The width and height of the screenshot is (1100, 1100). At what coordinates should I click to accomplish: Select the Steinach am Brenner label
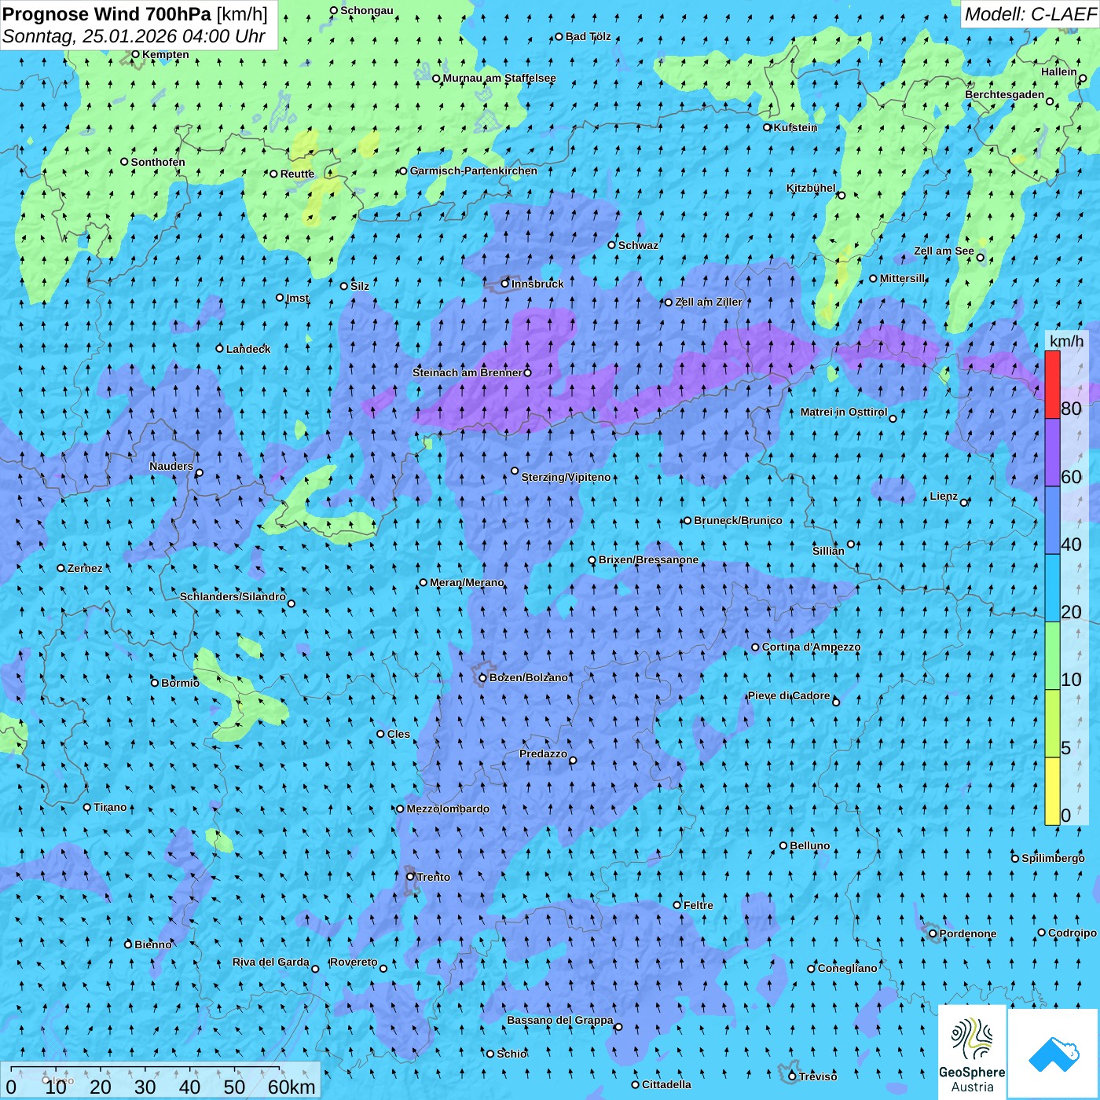tap(467, 372)
